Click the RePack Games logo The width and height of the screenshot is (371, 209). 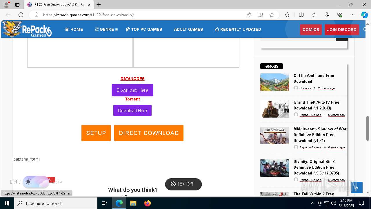[27, 29]
